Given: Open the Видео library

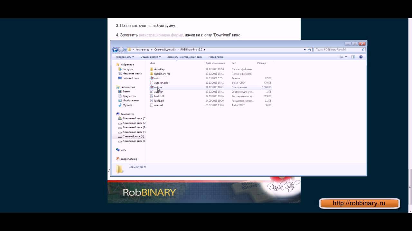Looking at the screenshot, I should coord(126,91).
